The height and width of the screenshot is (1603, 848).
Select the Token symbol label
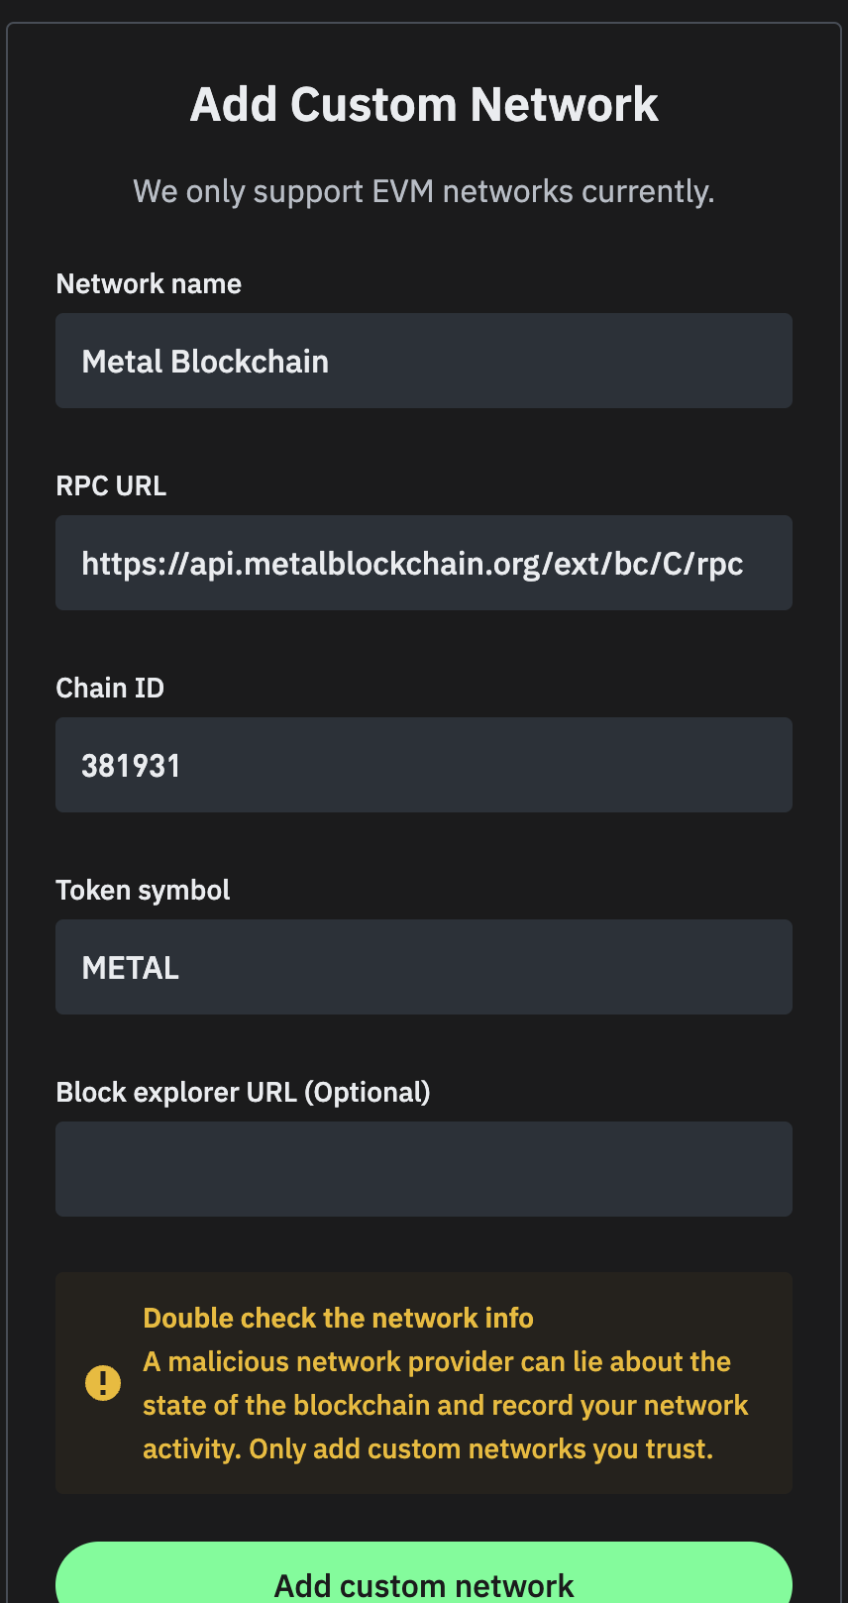[x=143, y=890]
